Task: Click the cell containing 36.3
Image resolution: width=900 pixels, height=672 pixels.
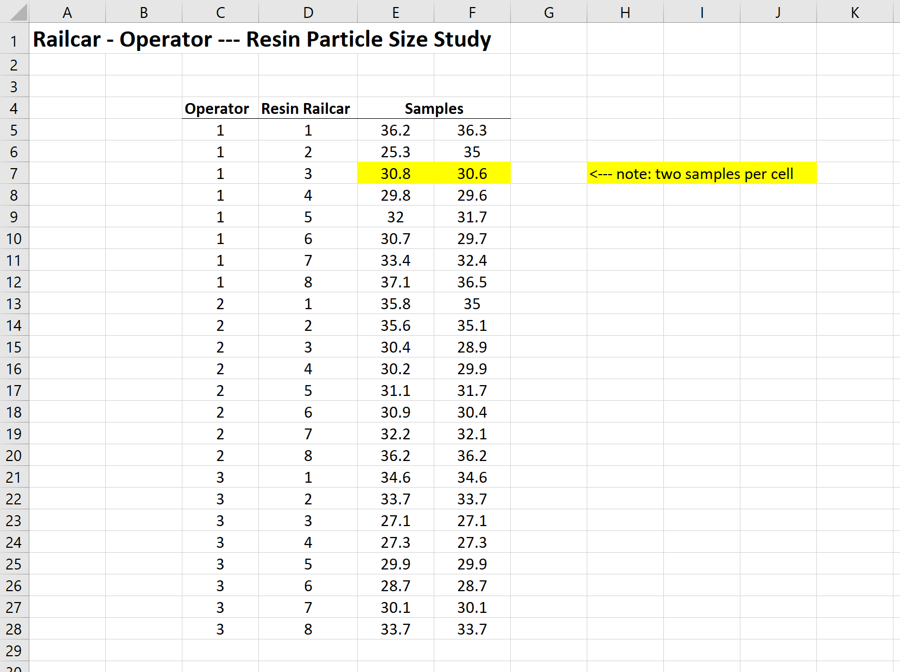Action: 472,130
